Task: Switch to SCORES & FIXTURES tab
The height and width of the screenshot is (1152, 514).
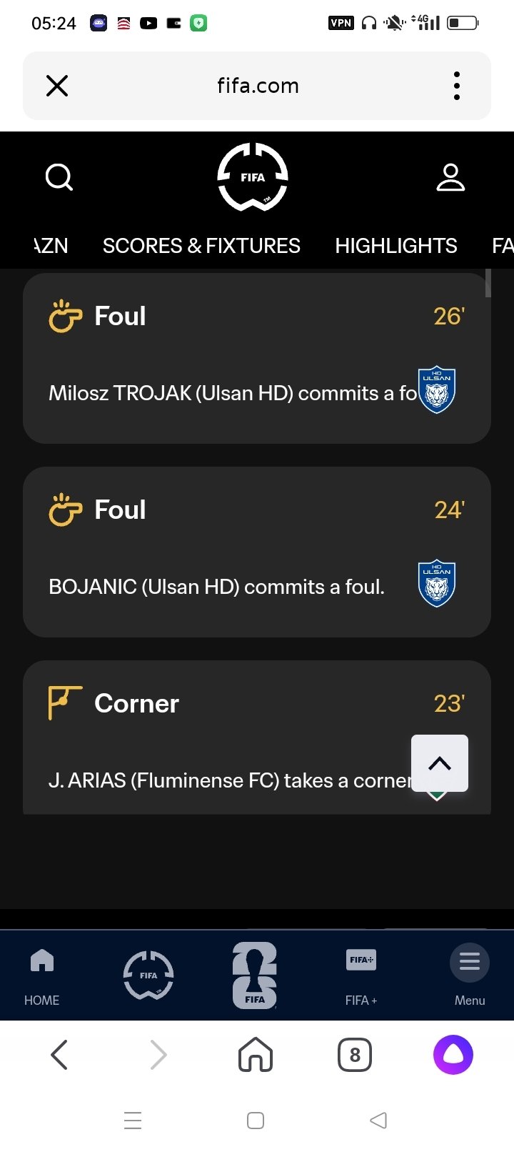Action: [201, 246]
